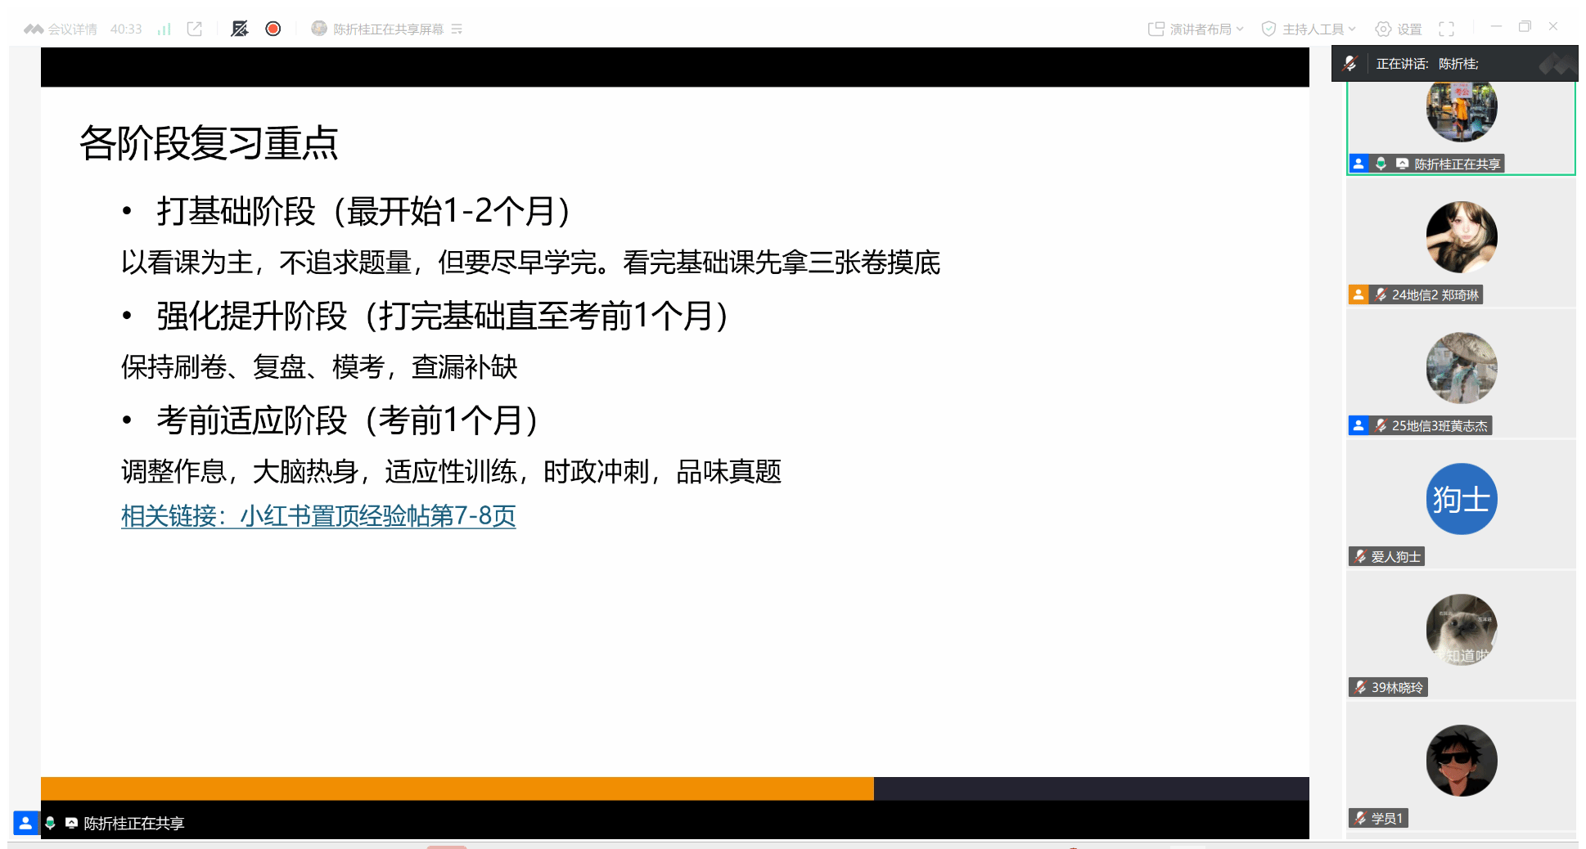This screenshot has width=1586, height=849.
Task: Click the blue 狗士 avatar circle
Action: pyautogui.click(x=1462, y=499)
